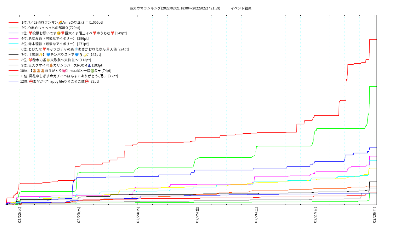Click the red line swatch for 1位

(14, 23)
